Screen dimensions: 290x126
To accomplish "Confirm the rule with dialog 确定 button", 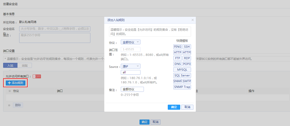I will [x=174, y=107].
